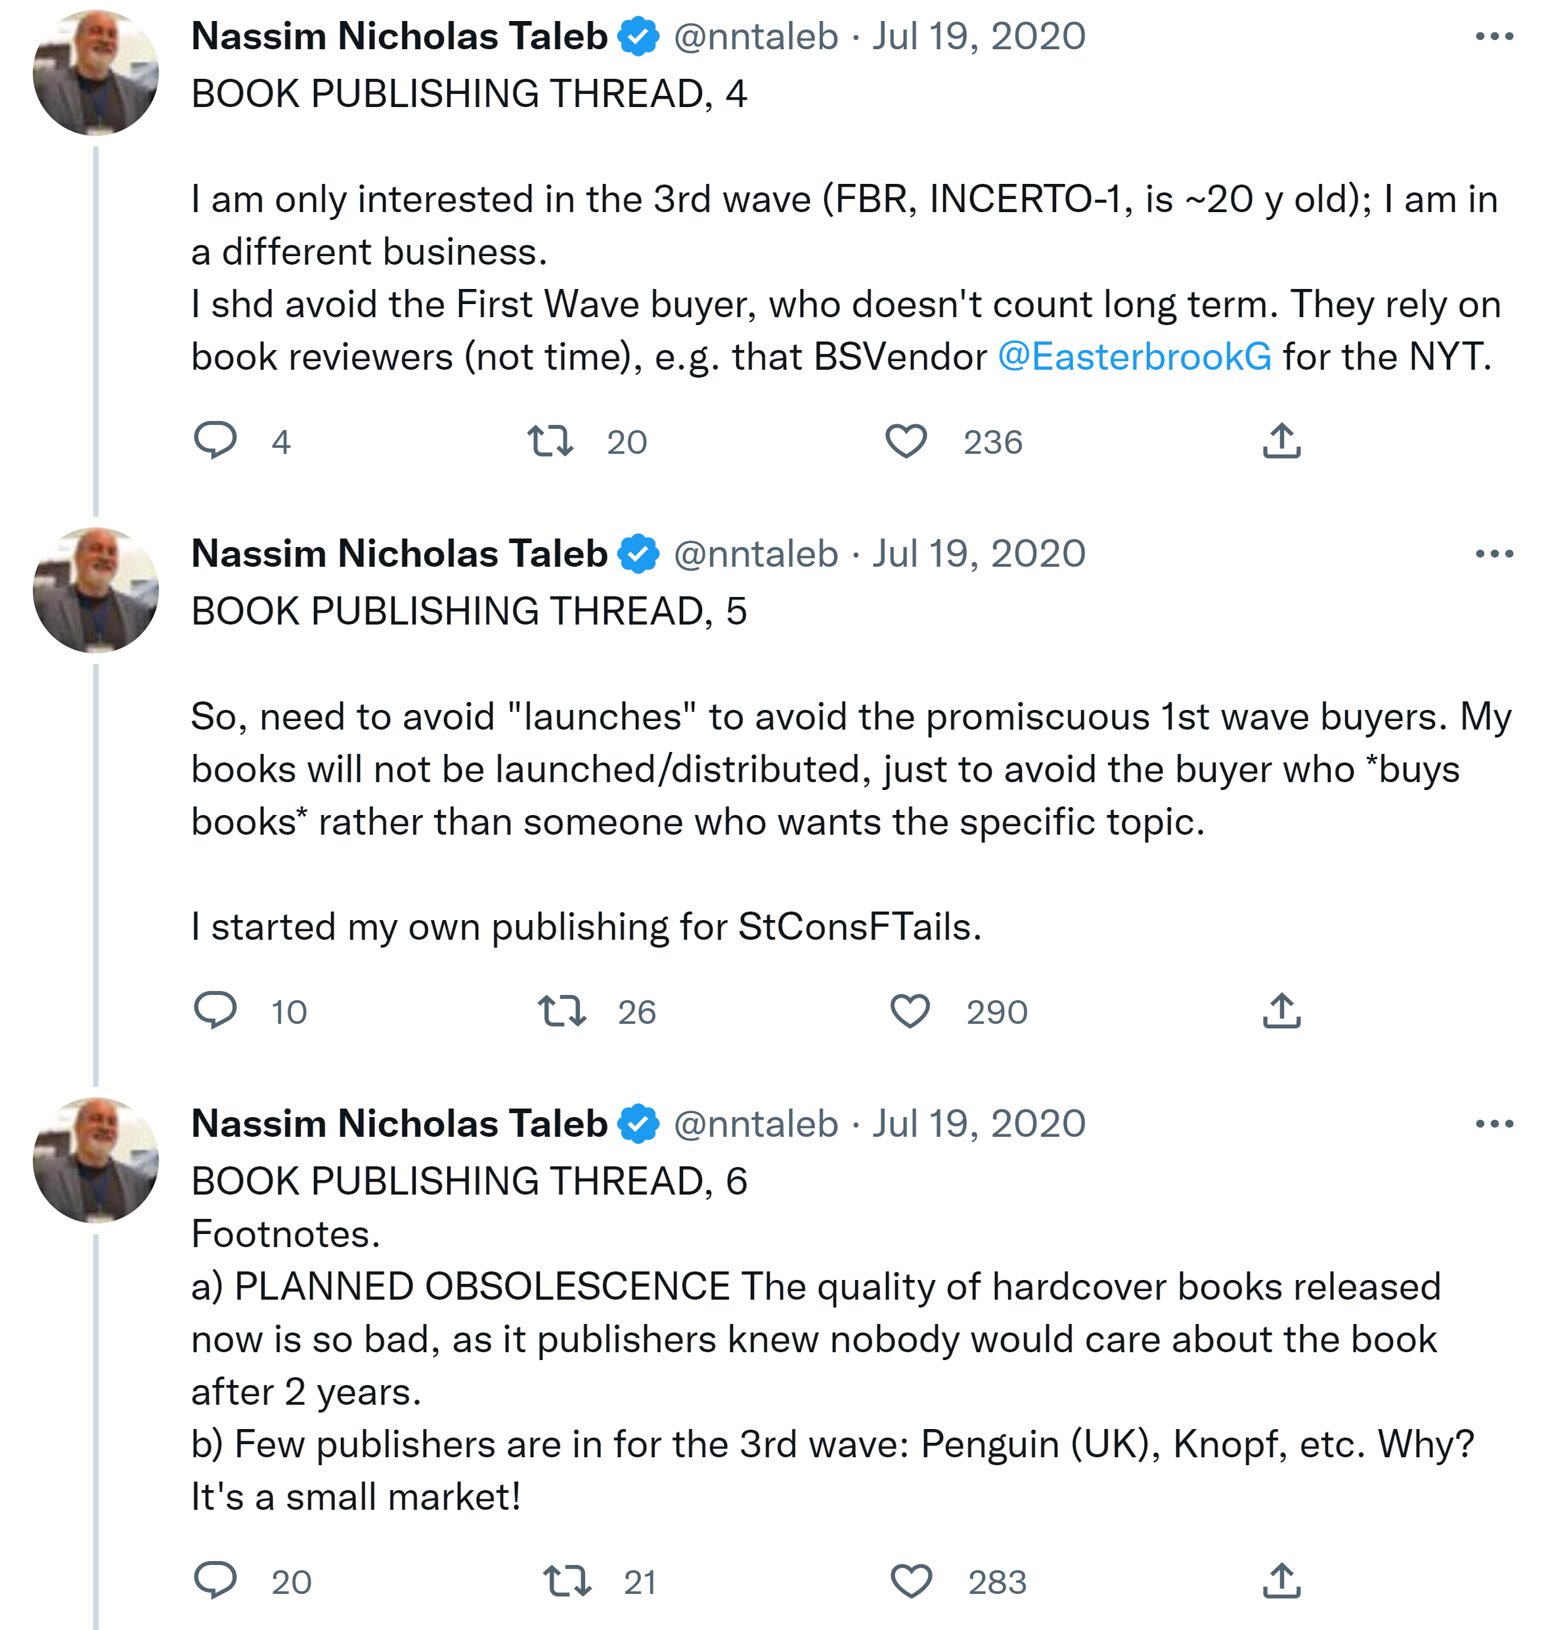The image size is (1550, 1630).
Task: Open Jul 19, 2020 timestamp on thread 6
Action: [979, 1124]
